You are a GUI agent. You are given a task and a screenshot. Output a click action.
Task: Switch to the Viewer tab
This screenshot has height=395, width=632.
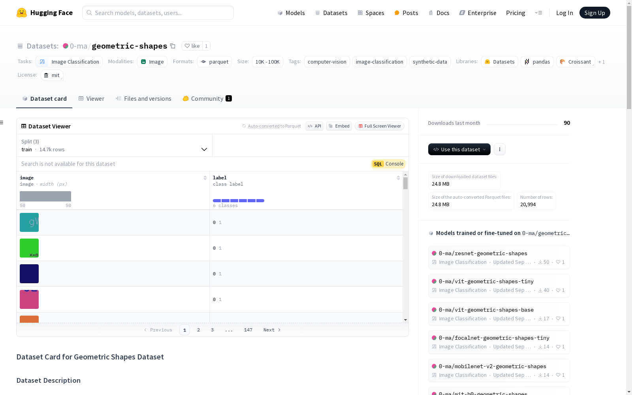(x=91, y=99)
